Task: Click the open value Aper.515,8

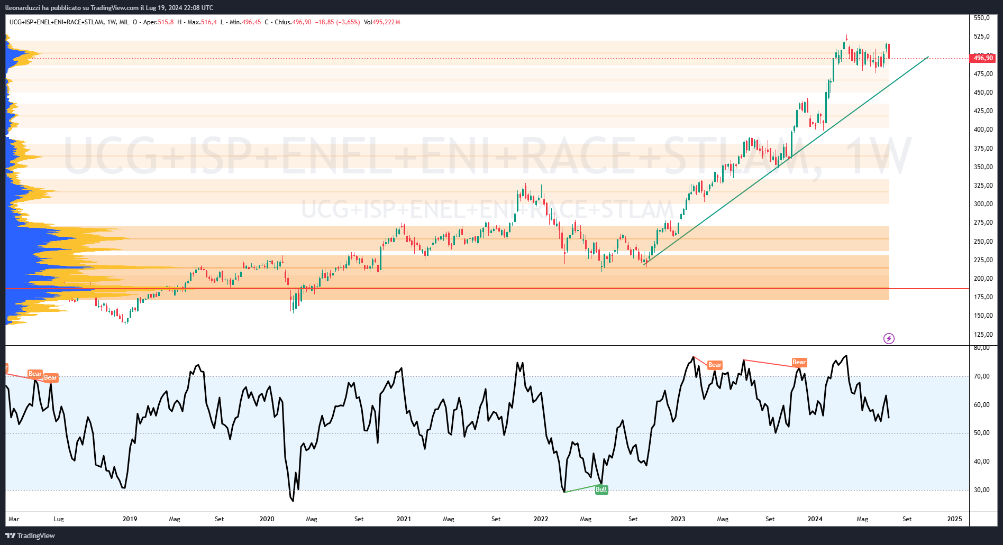Action: (158, 22)
